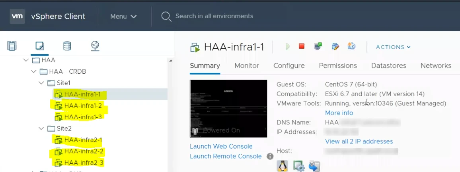This screenshot has height=172, width=460.
Task: Click the HAA-infra1-2 VM icon
Action: pyautogui.click(x=58, y=106)
